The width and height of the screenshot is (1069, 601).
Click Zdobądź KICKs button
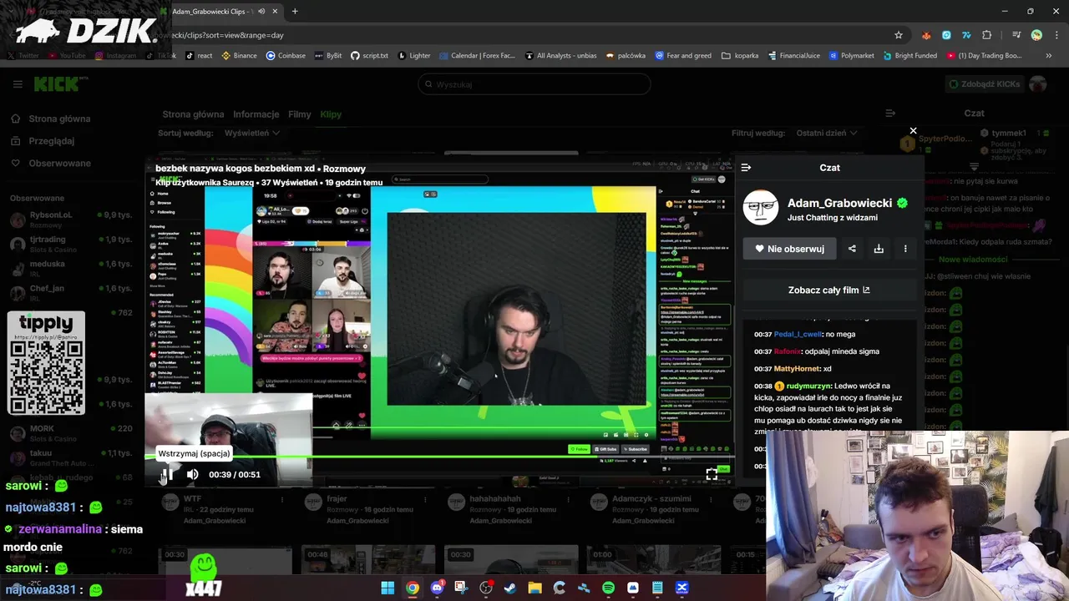[984, 84]
